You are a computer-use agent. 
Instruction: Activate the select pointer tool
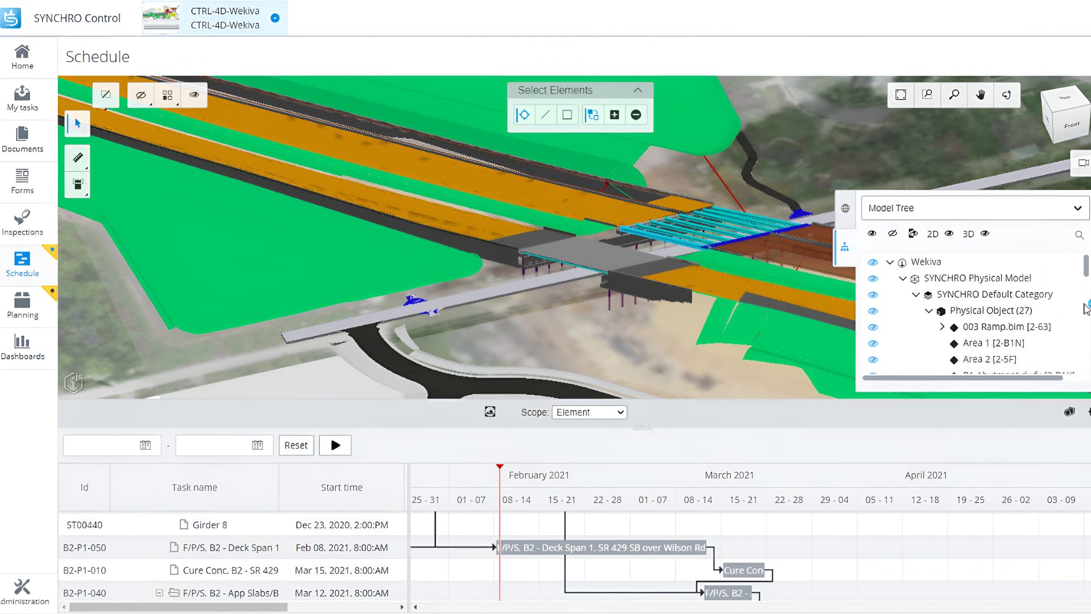[78, 123]
